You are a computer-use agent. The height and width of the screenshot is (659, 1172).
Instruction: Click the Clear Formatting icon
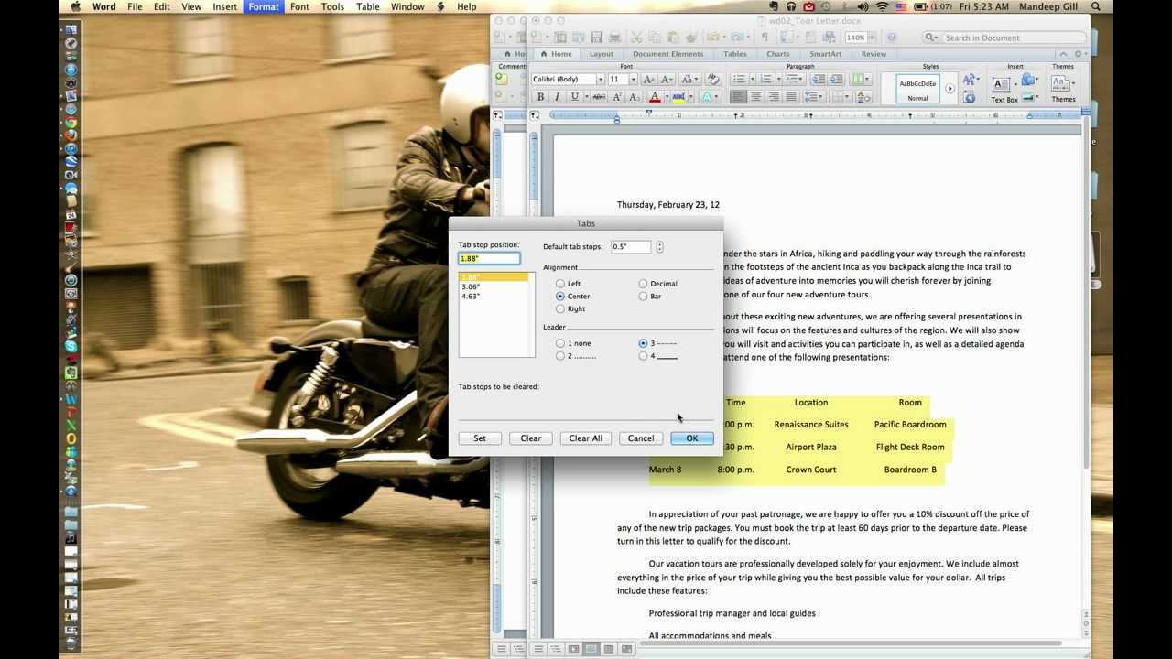pos(713,80)
